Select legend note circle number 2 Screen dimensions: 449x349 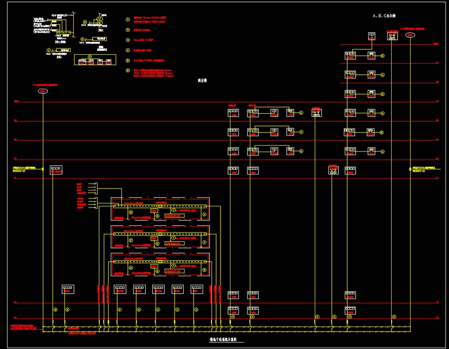128,30
